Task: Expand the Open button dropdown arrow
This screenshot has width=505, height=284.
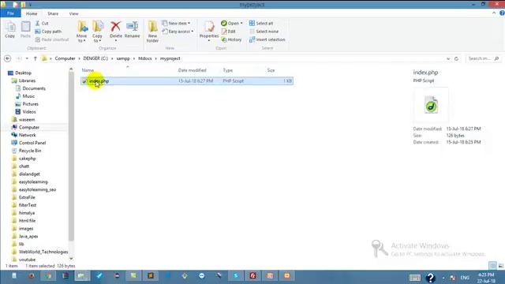Action: [x=241, y=23]
